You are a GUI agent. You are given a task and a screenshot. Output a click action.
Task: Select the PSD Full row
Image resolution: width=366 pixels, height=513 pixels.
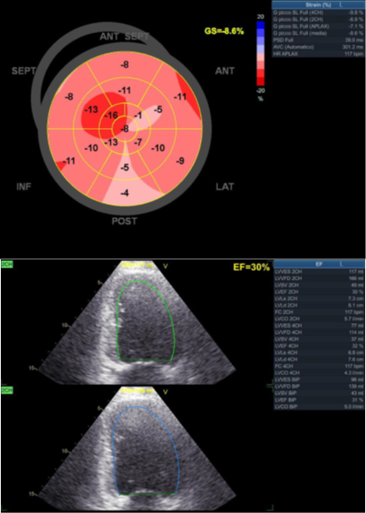click(x=319, y=40)
